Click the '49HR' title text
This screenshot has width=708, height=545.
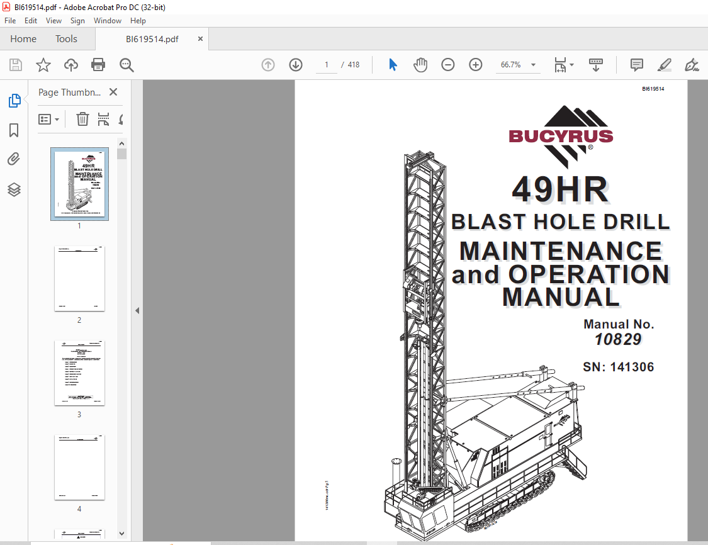[x=560, y=189]
